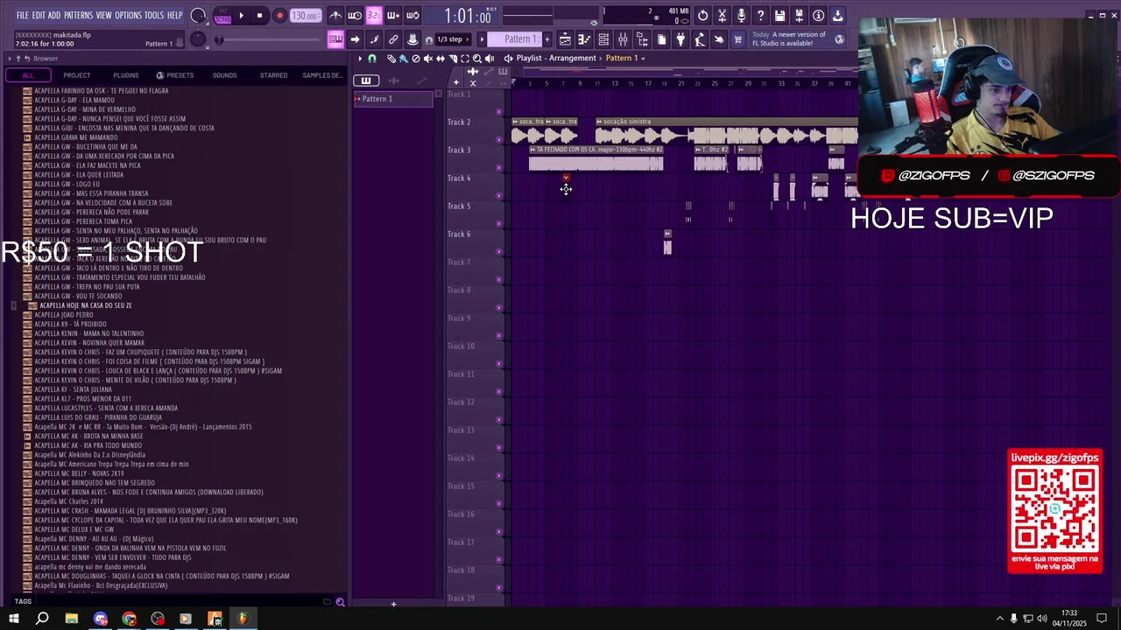Adjust the master volume knob
This screenshot has height=630, width=1121.
click(198, 16)
